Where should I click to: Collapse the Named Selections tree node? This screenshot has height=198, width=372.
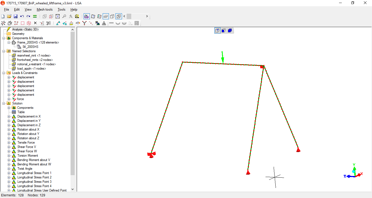4,51
